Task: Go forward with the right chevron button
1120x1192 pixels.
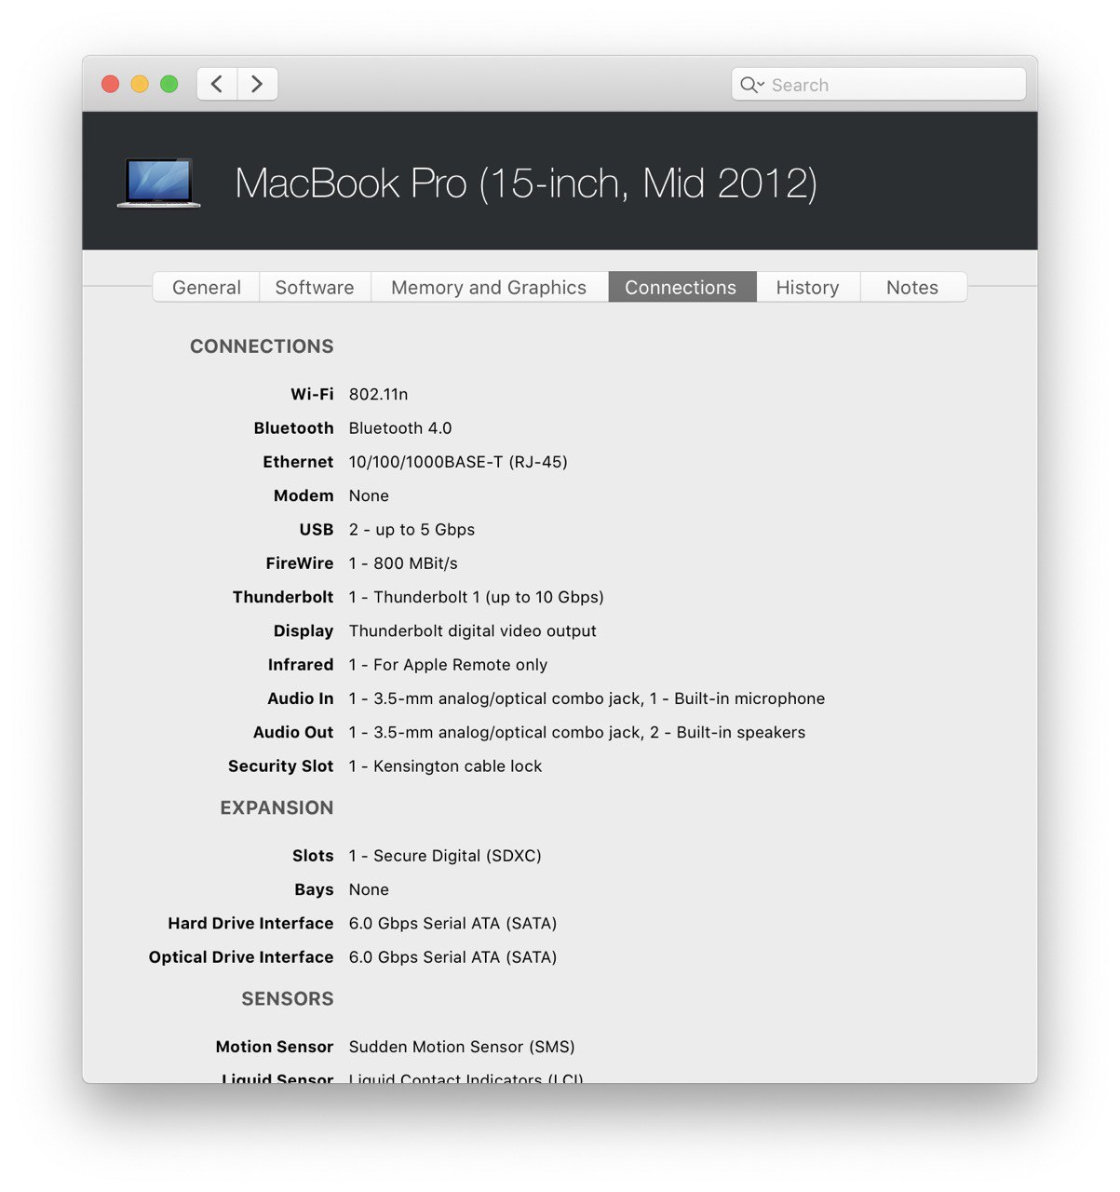Action: tap(258, 84)
